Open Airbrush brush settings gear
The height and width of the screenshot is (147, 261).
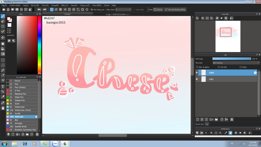[36, 117]
